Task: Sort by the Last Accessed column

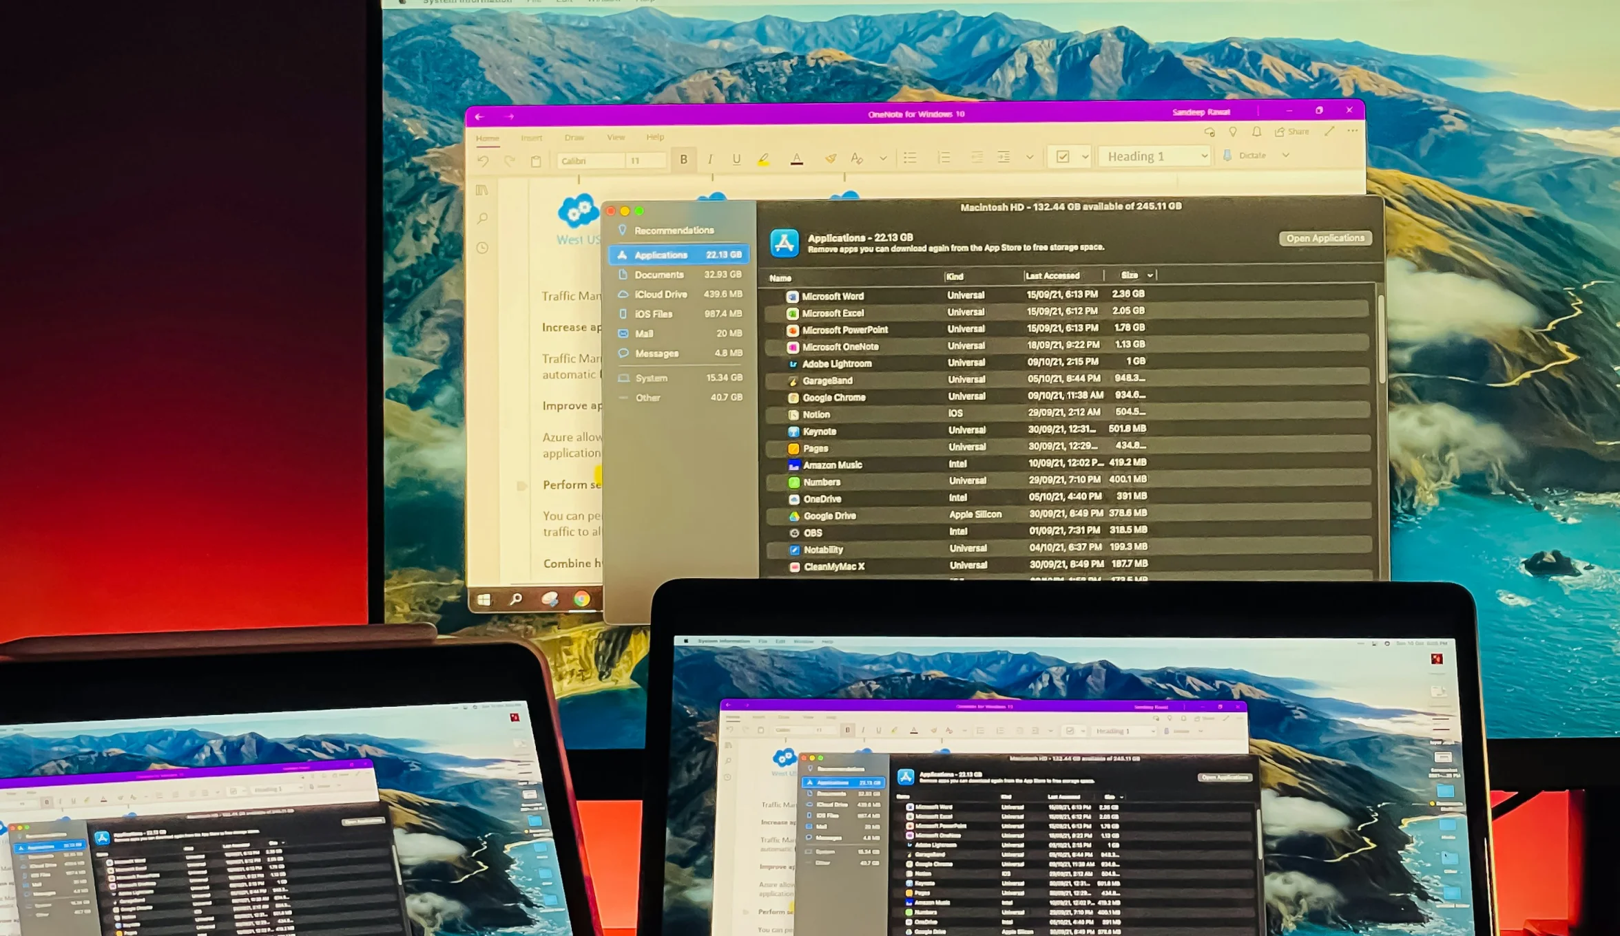Action: coord(1052,276)
